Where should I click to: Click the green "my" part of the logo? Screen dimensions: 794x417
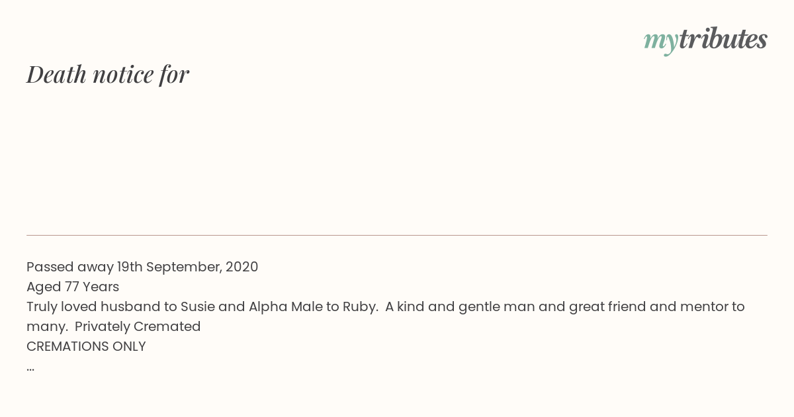(x=661, y=42)
